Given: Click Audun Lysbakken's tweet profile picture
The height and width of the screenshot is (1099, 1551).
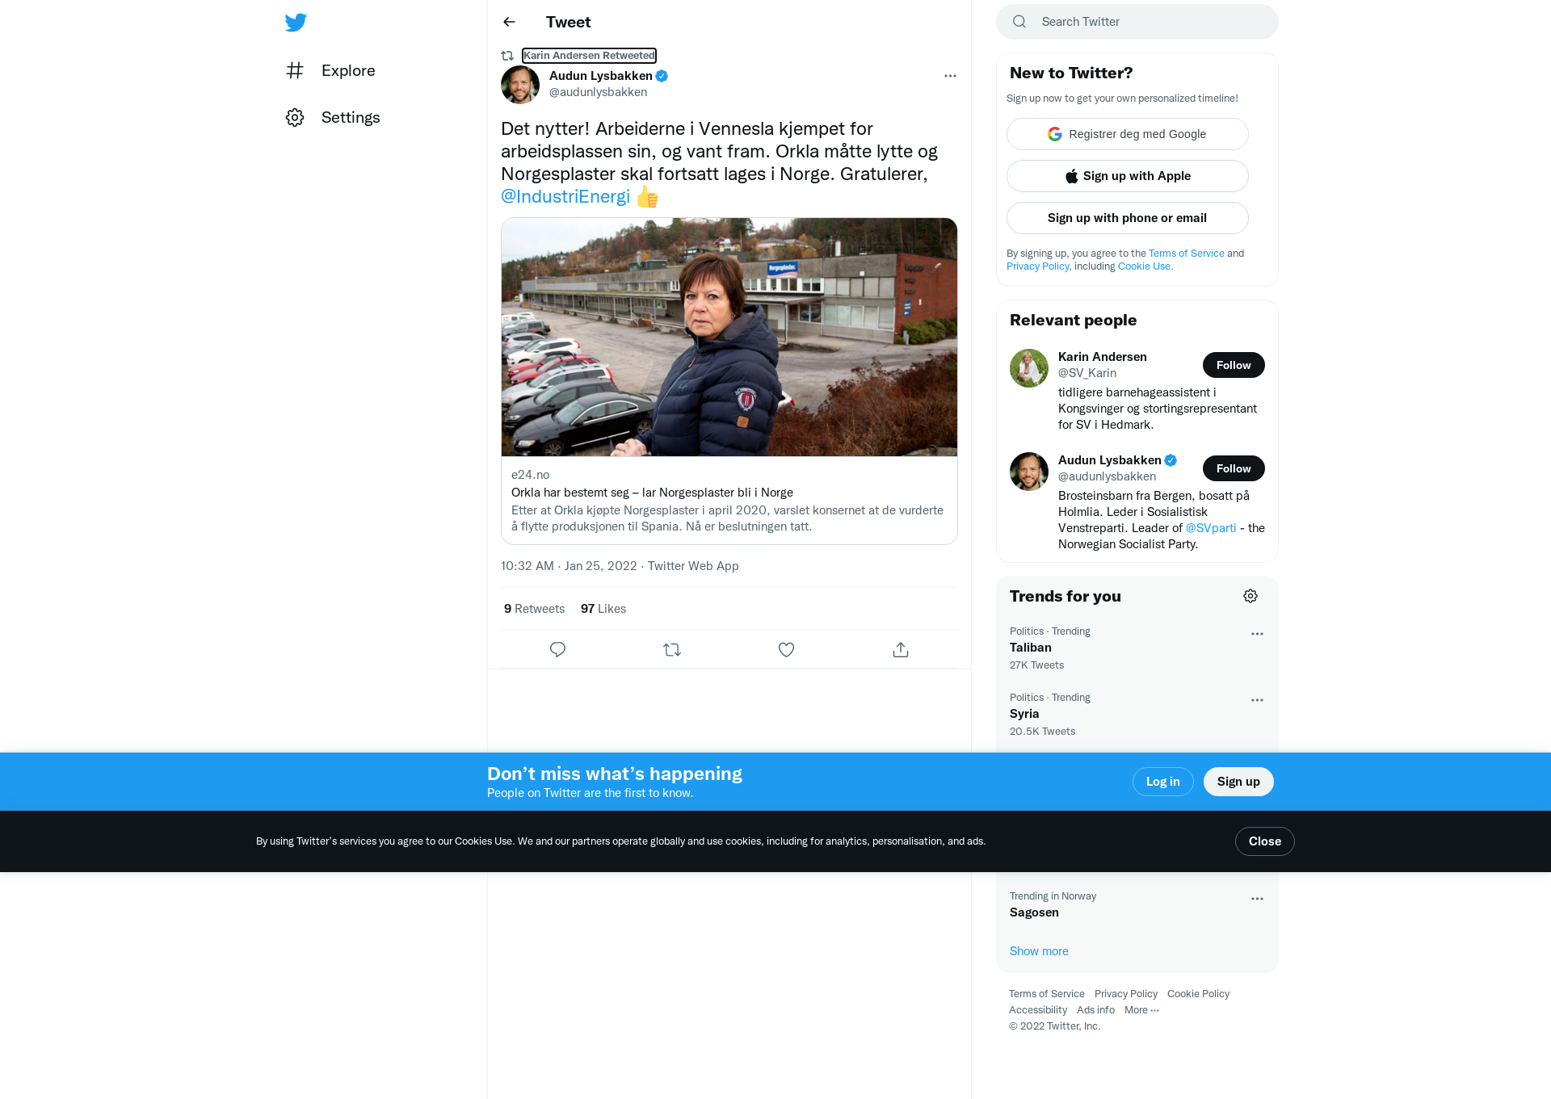Looking at the screenshot, I should pos(520,84).
